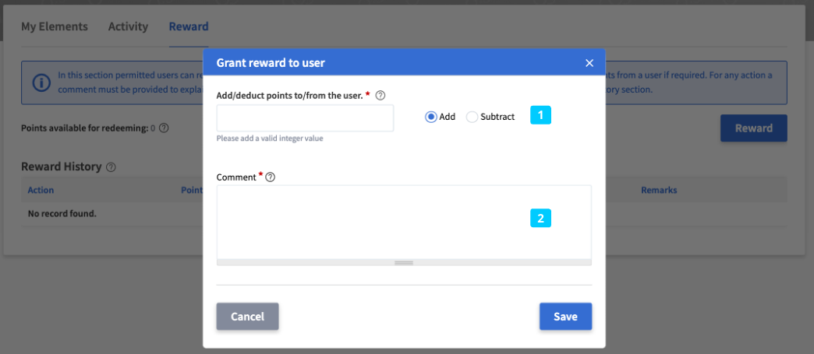This screenshot has height=354, width=814.
Task: Click help icon next to Comment label
Action: point(271,177)
